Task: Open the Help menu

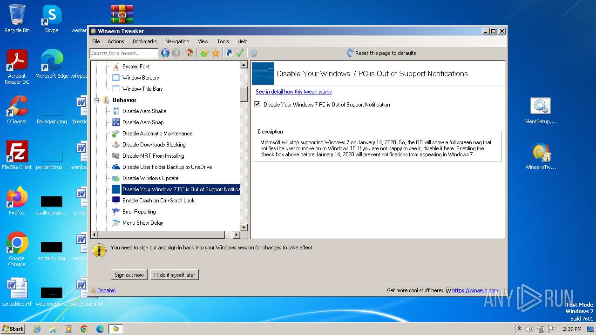Action: (243, 41)
